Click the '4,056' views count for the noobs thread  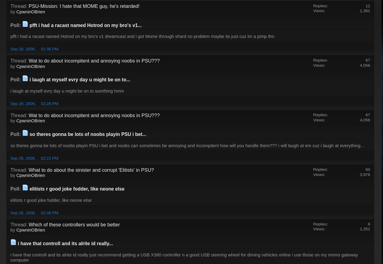point(365,65)
